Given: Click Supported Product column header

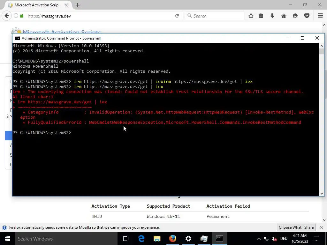Looking at the screenshot, I should (169, 206).
